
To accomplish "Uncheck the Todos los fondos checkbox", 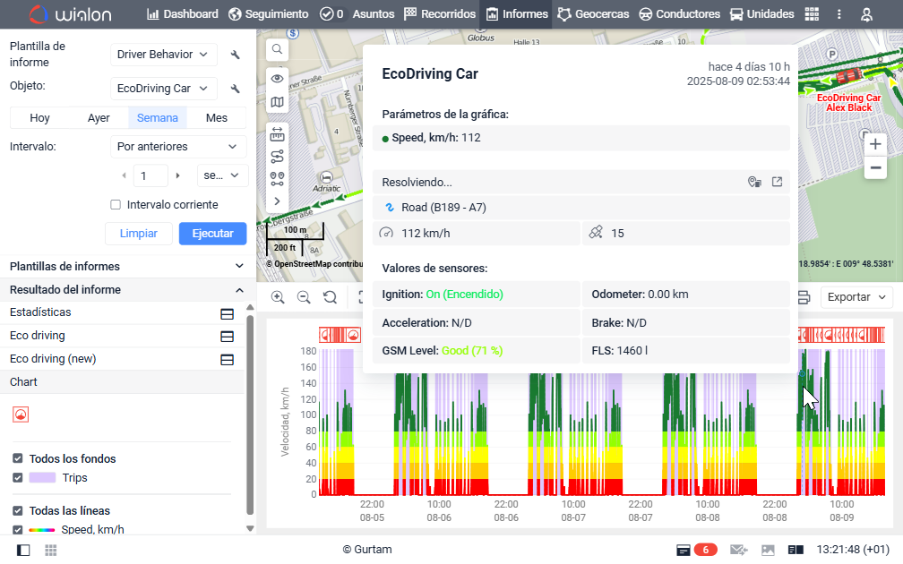I will click(18, 458).
